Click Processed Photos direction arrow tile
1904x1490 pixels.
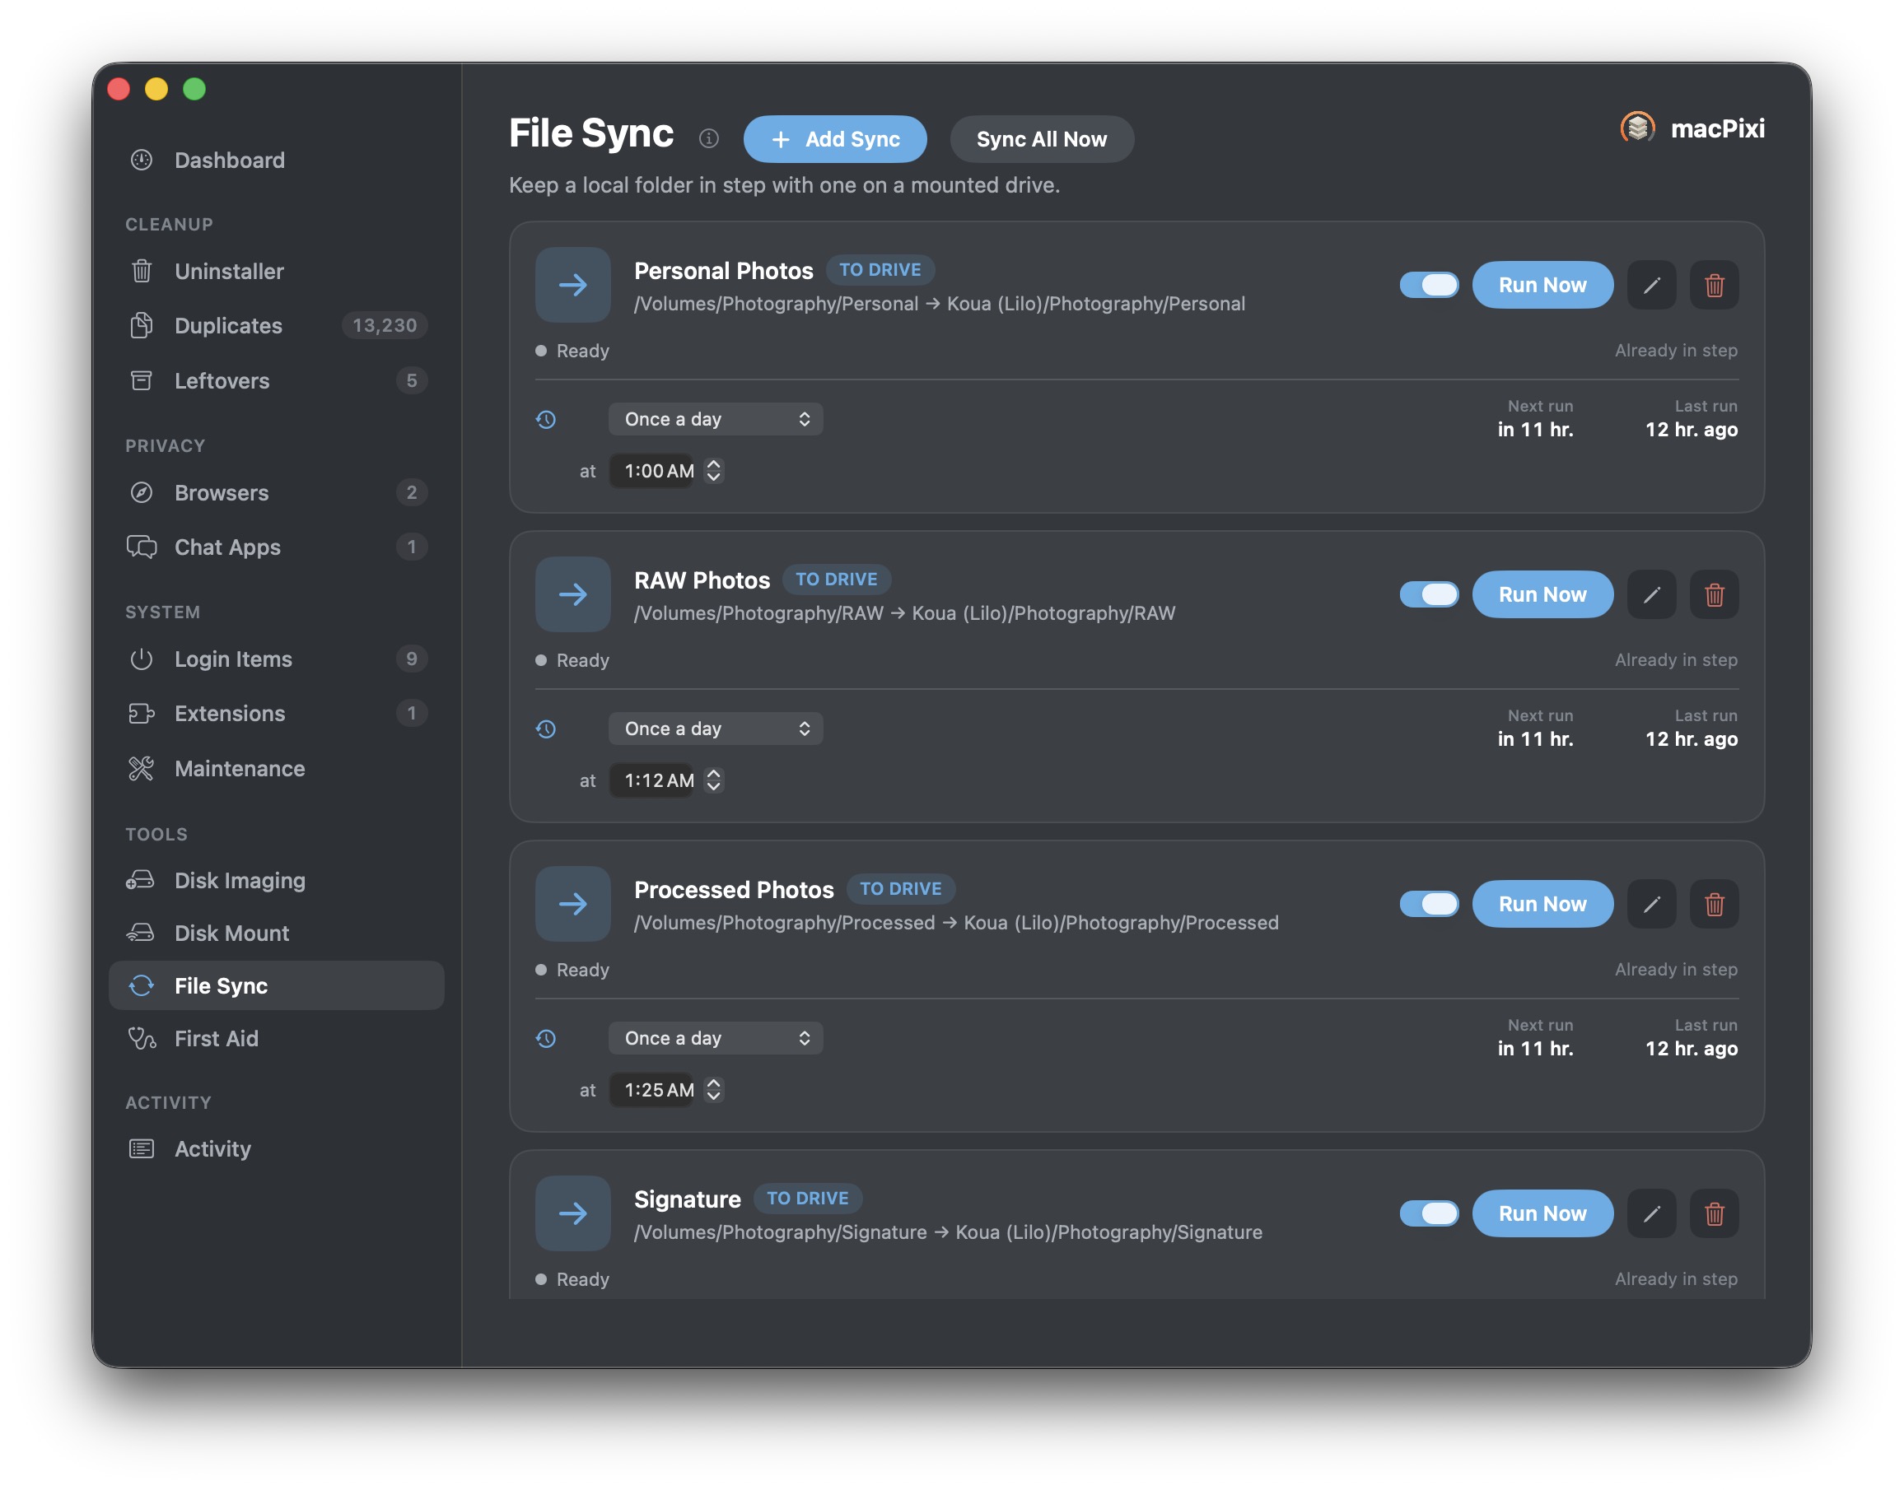pos(572,904)
